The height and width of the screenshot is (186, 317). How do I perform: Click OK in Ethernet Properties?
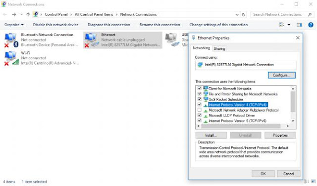point(263,174)
